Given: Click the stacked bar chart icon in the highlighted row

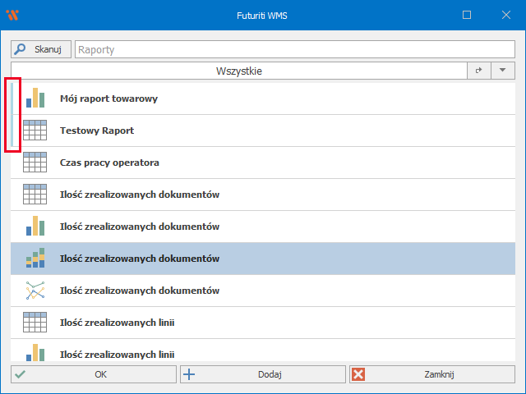Looking at the screenshot, I should (35, 259).
